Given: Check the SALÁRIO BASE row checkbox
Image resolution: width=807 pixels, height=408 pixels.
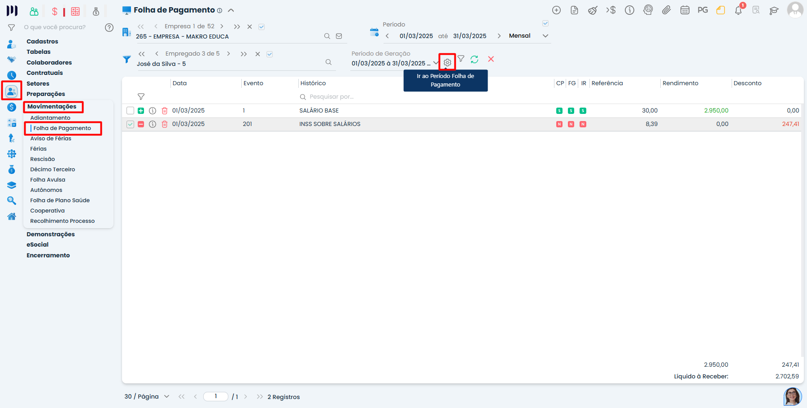Looking at the screenshot, I should (130, 111).
